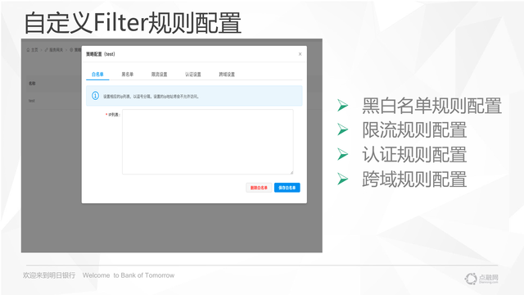Click the 跨域规则配置 bullet text

414,179
